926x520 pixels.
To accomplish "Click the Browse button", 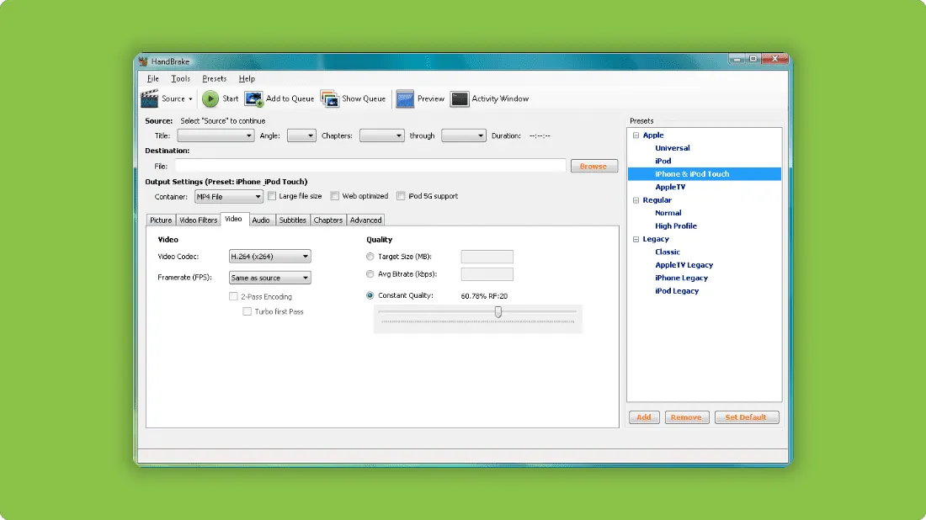I will [x=594, y=167].
